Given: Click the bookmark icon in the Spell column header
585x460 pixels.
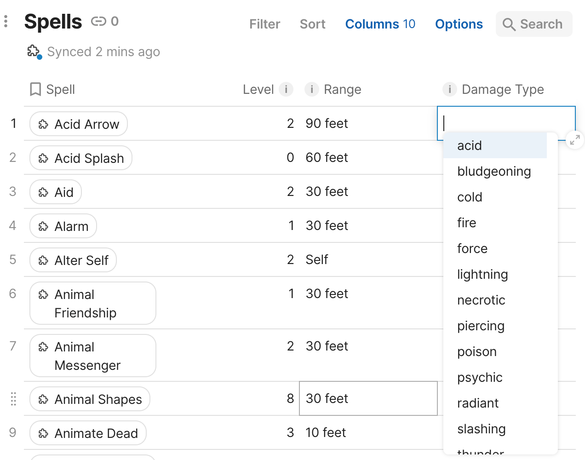Looking at the screenshot, I should pos(35,89).
